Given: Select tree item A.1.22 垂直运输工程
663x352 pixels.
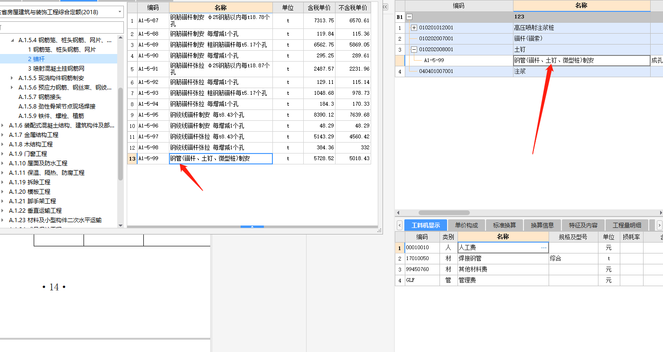Looking at the screenshot, I should click(35, 210).
